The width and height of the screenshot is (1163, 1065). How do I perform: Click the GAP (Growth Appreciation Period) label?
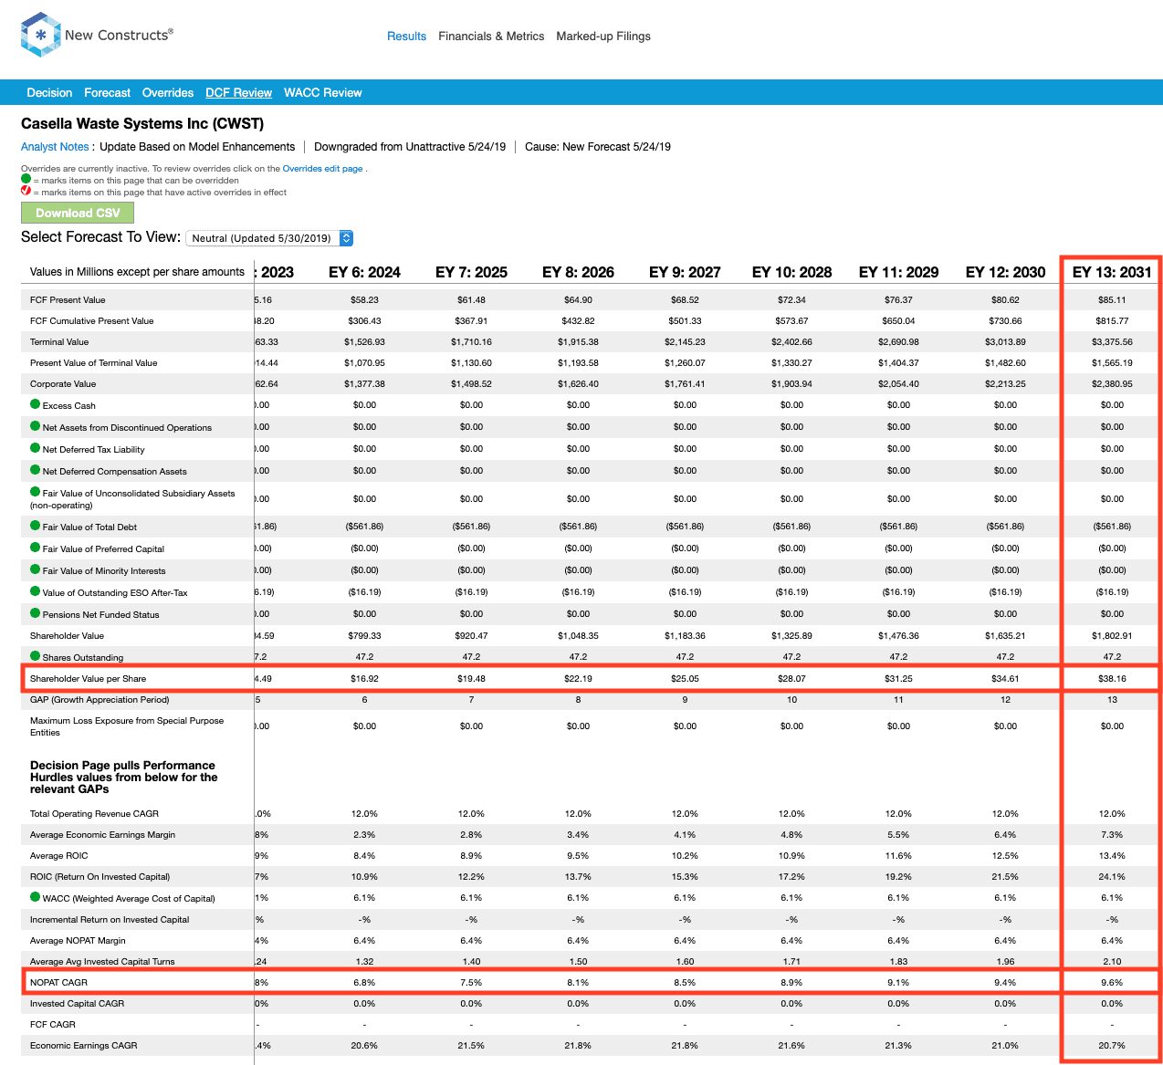coord(100,700)
